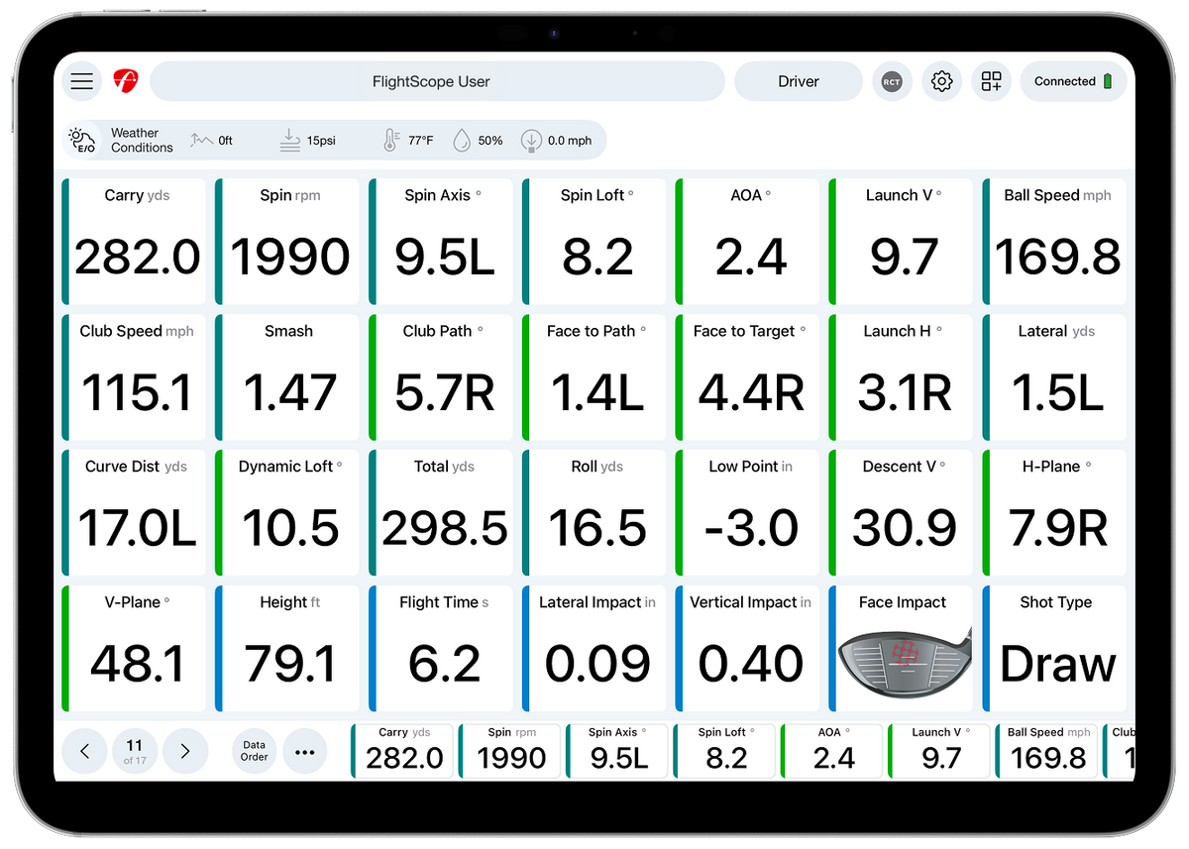1189x849 pixels.
Task: Select the Launch H 3.1R tile
Action: (902, 377)
